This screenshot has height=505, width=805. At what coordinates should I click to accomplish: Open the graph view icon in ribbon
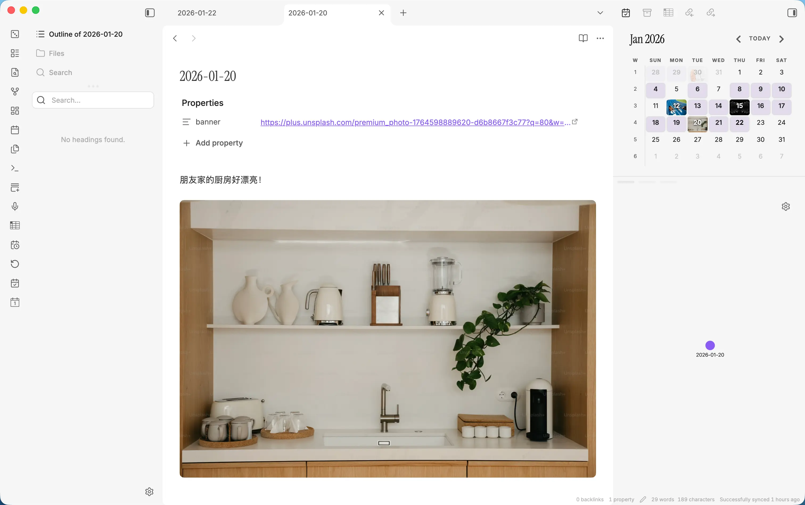[x=15, y=91]
